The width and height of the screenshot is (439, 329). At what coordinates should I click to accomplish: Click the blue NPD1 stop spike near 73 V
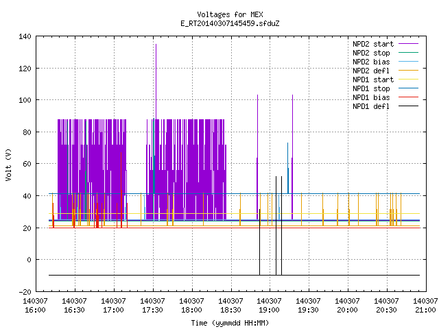point(288,168)
